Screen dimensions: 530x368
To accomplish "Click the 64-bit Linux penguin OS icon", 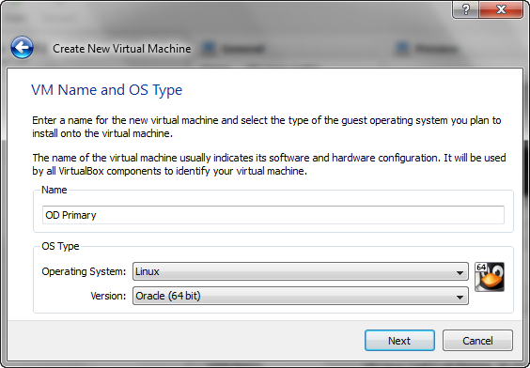I will coord(490,277).
